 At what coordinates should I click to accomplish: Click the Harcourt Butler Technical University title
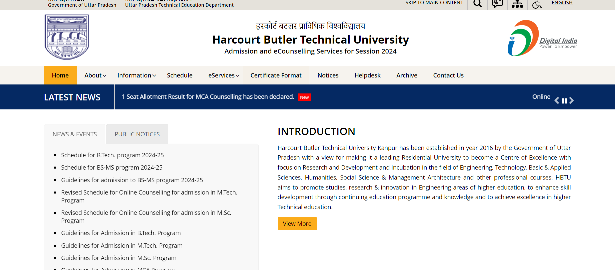tap(310, 40)
